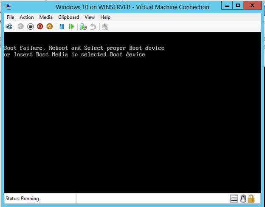Open the File menu
Viewport: 265px width, 207px height.
pos(11,17)
